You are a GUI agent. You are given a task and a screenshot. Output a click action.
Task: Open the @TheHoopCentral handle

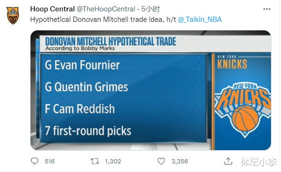(106, 9)
